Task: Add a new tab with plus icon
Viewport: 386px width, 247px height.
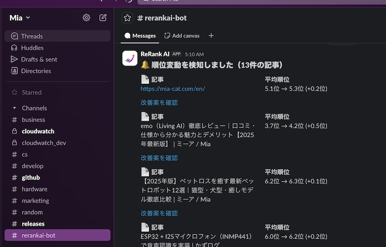Action: tap(211, 36)
